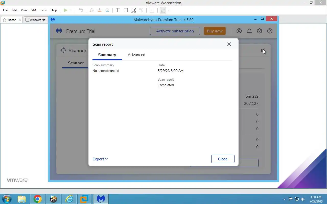
Task: Click the third taskbar icon after Chrome
Action: point(84,199)
